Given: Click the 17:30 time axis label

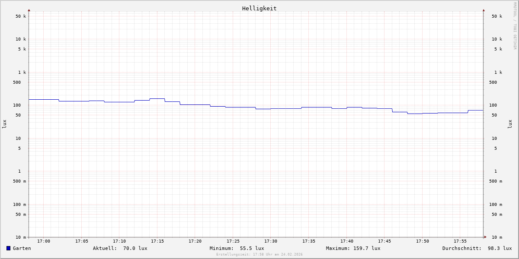Looking at the screenshot, I should pyautogui.click(x=271, y=241).
